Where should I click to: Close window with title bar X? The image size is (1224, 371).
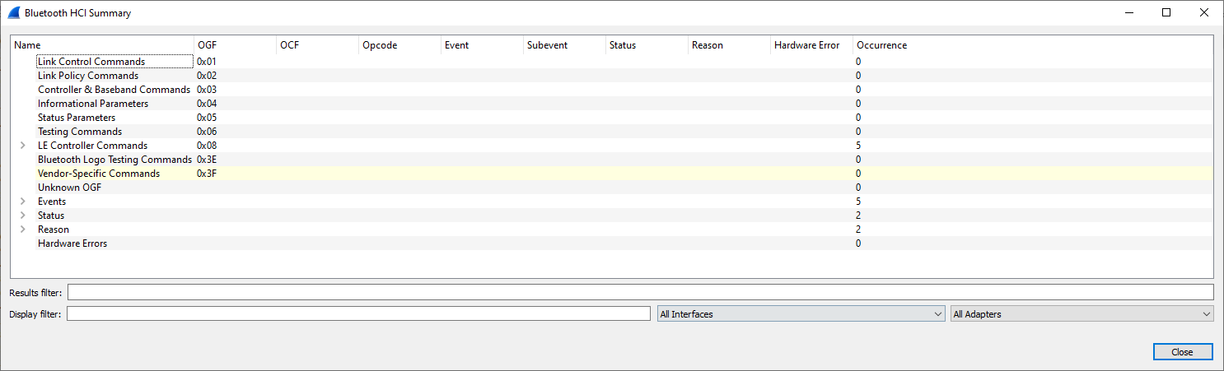tap(1204, 12)
